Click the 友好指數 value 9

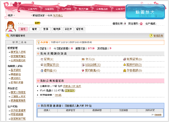(x=110, y=48)
